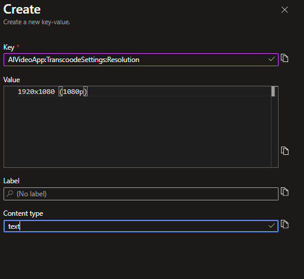Focus the Content type field containing text
Screen dimensions: 304x279
point(141,226)
